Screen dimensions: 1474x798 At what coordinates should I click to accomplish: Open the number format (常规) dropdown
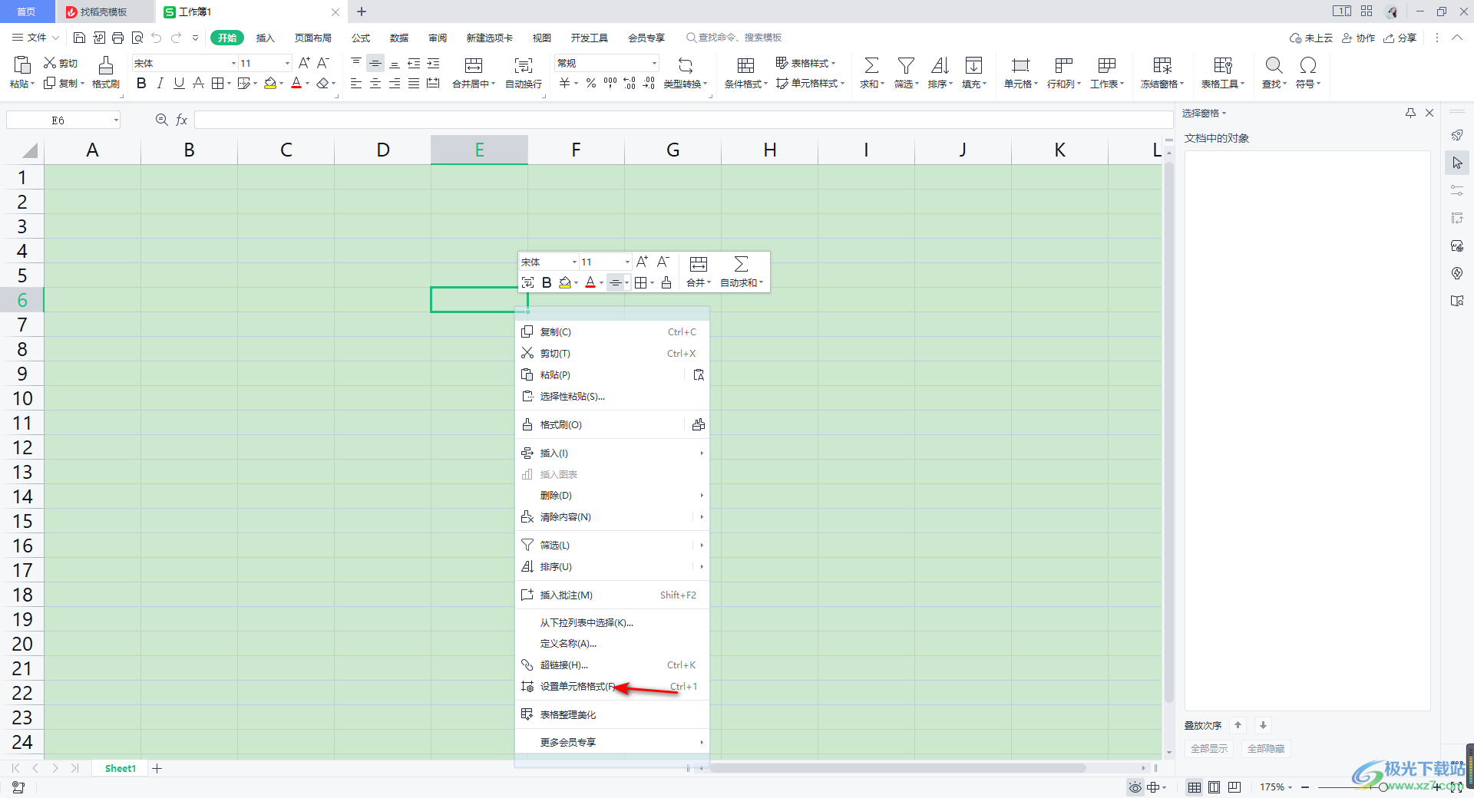pos(654,63)
